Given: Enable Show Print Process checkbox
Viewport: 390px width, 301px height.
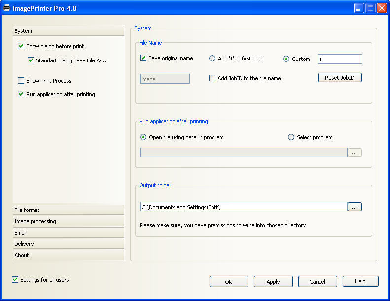Looking at the screenshot, I should tap(21, 81).
